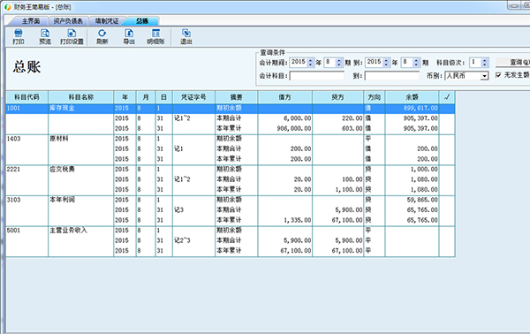Screen dimensions: 530x334
Task: Click the checkmark column header
Action: tap(447, 97)
